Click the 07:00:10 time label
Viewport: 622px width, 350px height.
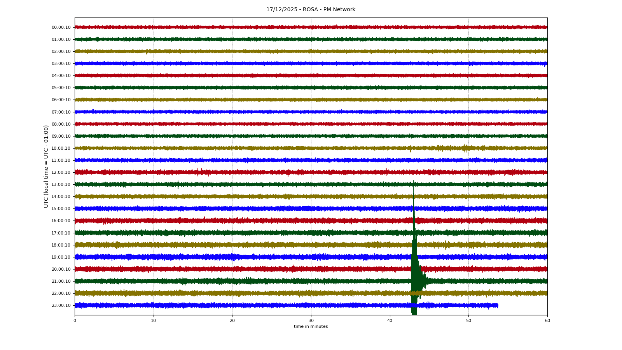[x=61, y=112]
